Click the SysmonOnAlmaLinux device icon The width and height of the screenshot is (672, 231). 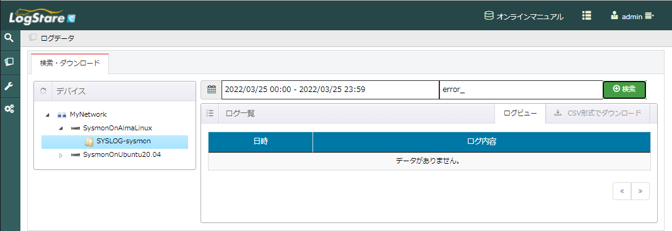click(x=75, y=128)
